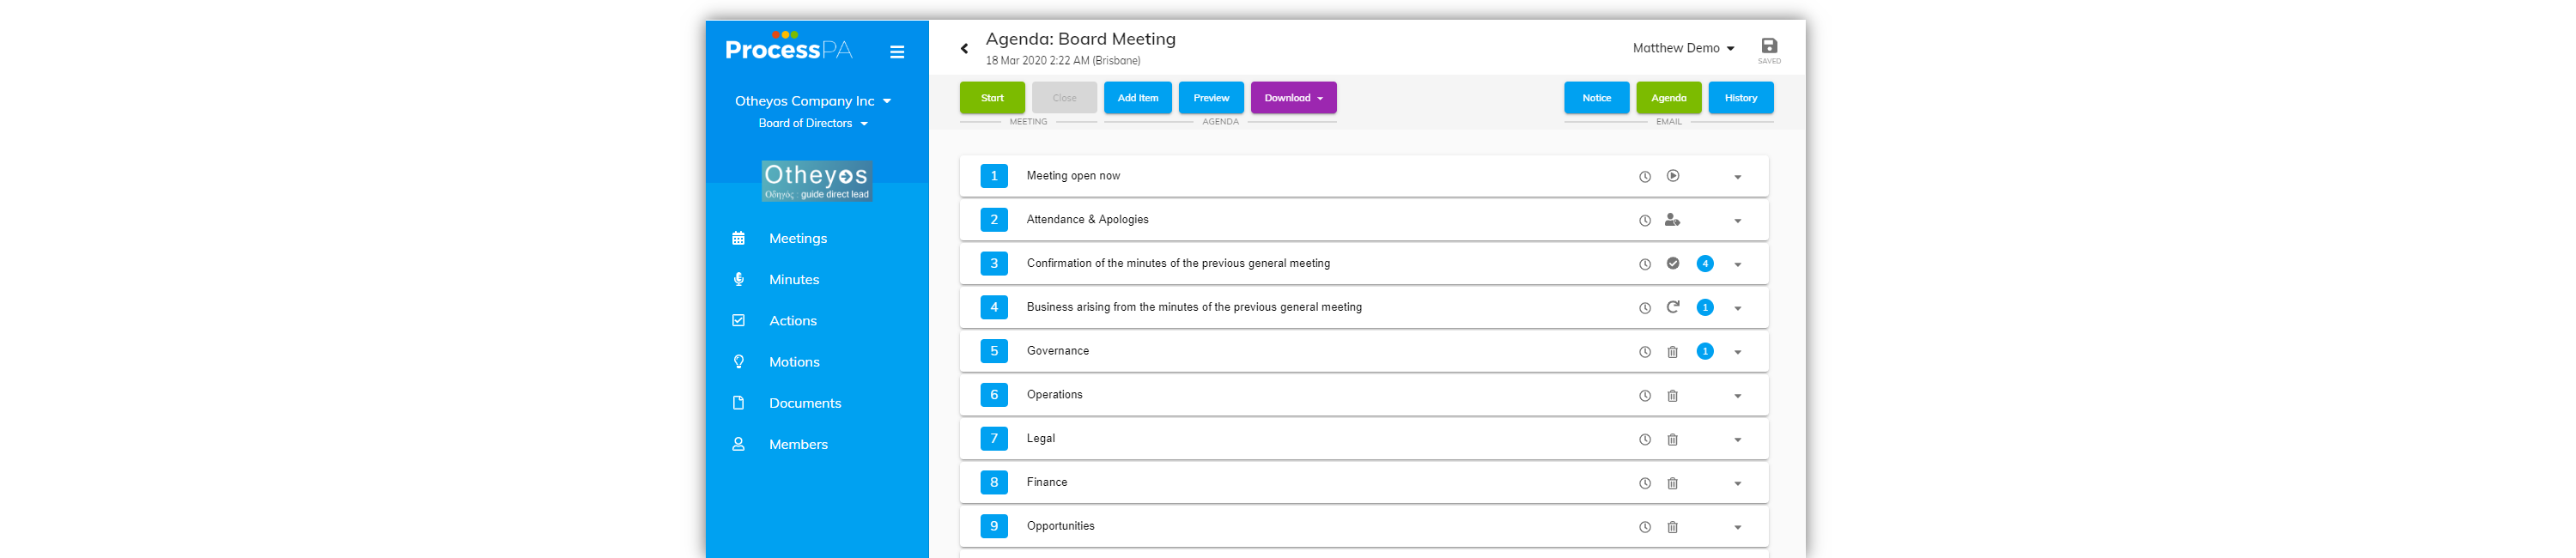Click the checkmark icon on item 3
This screenshot has width=2576, height=558.
pos(1673,264)
